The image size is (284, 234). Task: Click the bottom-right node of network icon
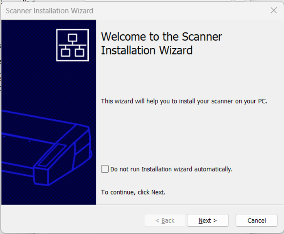pyautogui.click(x=79, y=52)
